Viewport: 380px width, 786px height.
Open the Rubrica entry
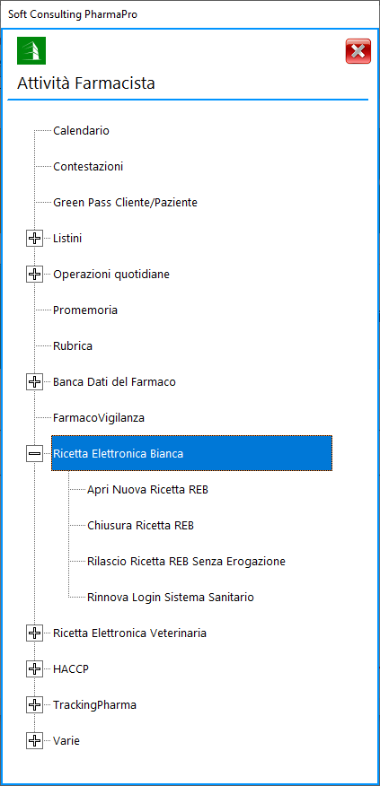tap(73, 345)
